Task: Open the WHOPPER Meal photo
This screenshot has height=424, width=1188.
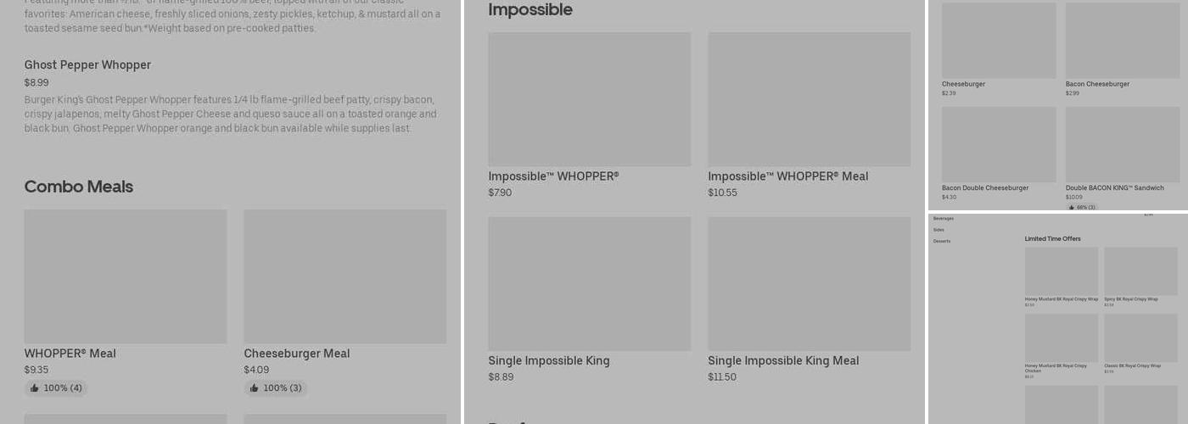Action: pos(125,276)
